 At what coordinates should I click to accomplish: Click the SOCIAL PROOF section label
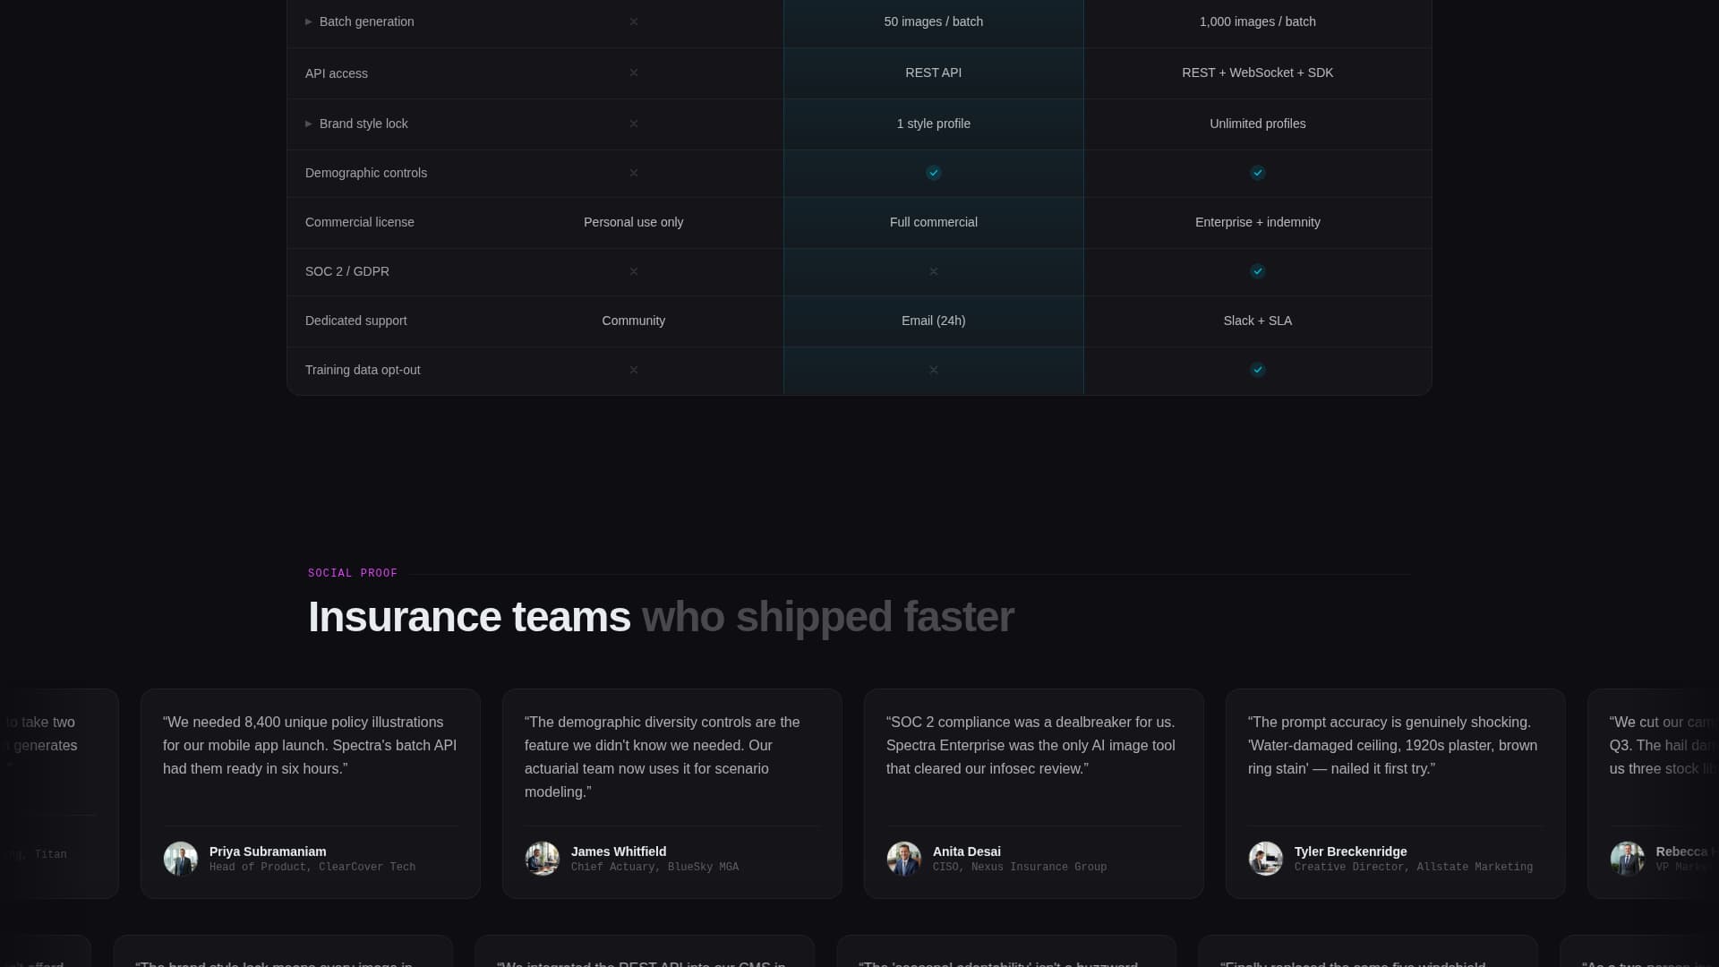click(352, 573)
